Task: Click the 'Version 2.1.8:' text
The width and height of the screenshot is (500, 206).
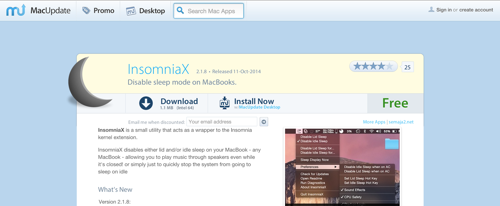Action: click(115, 202)
